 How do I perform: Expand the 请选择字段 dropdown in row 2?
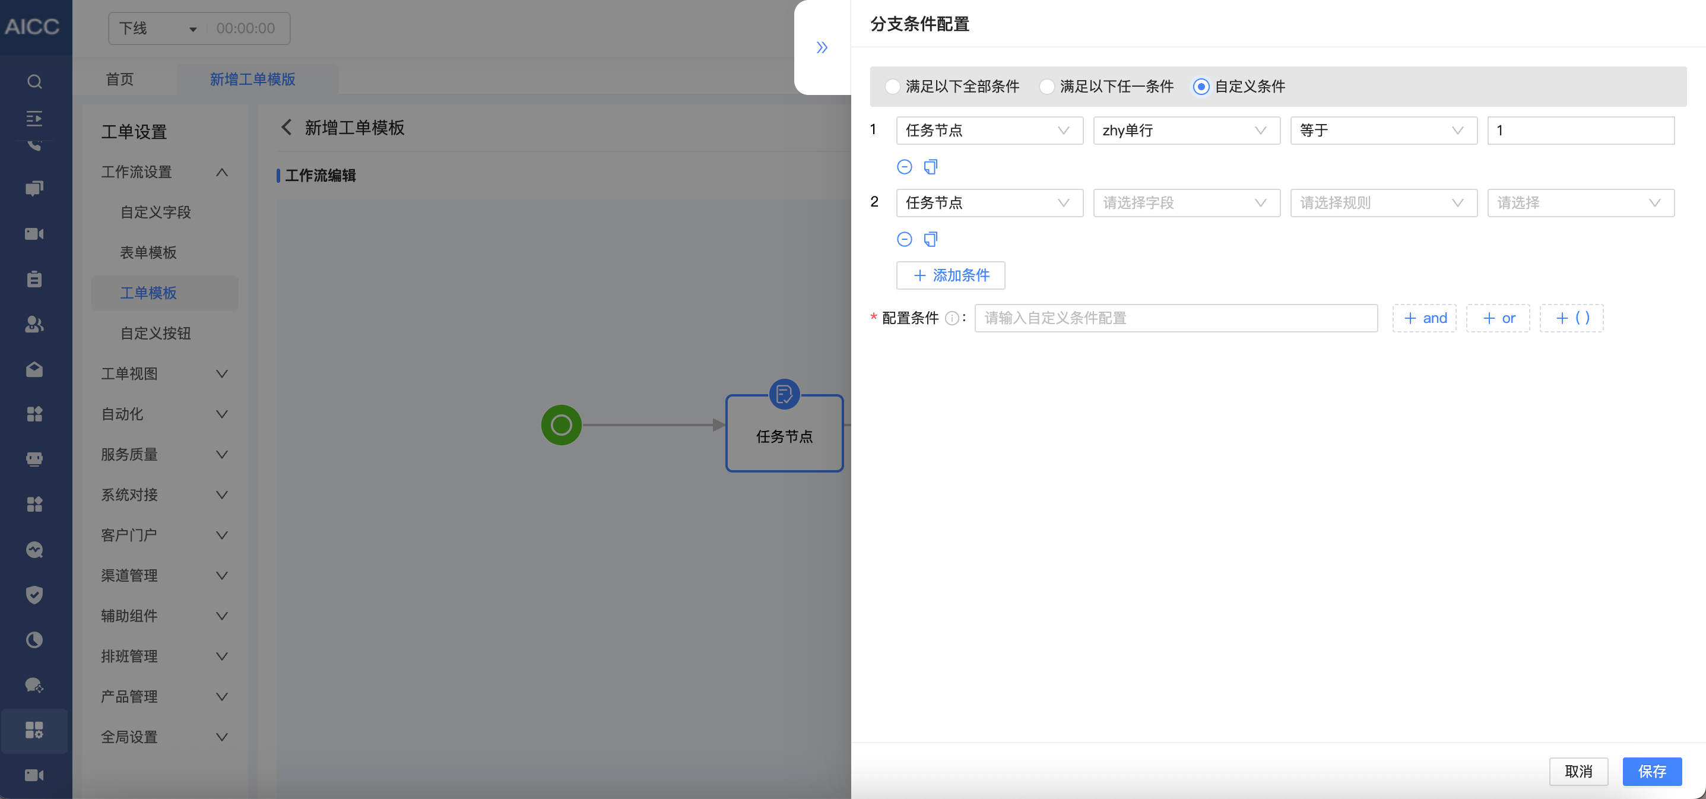[1185, 203]
